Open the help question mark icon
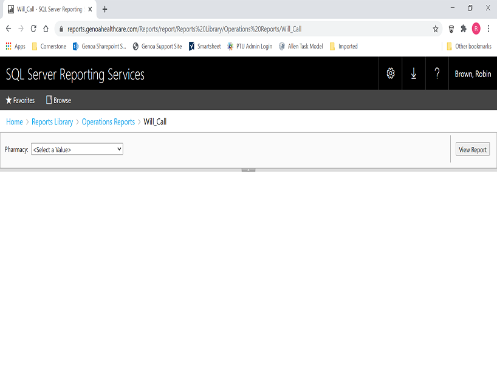This screenshot has width=497, height=375. tap(436, 73)
